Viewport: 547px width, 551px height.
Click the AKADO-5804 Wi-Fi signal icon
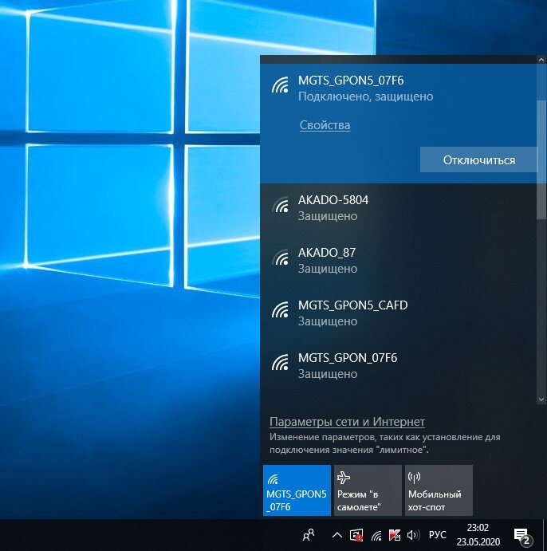[280, 204]
